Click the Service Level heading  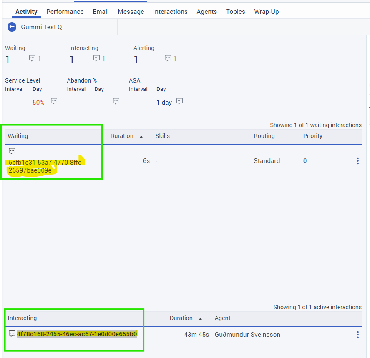tap(23, 80)
